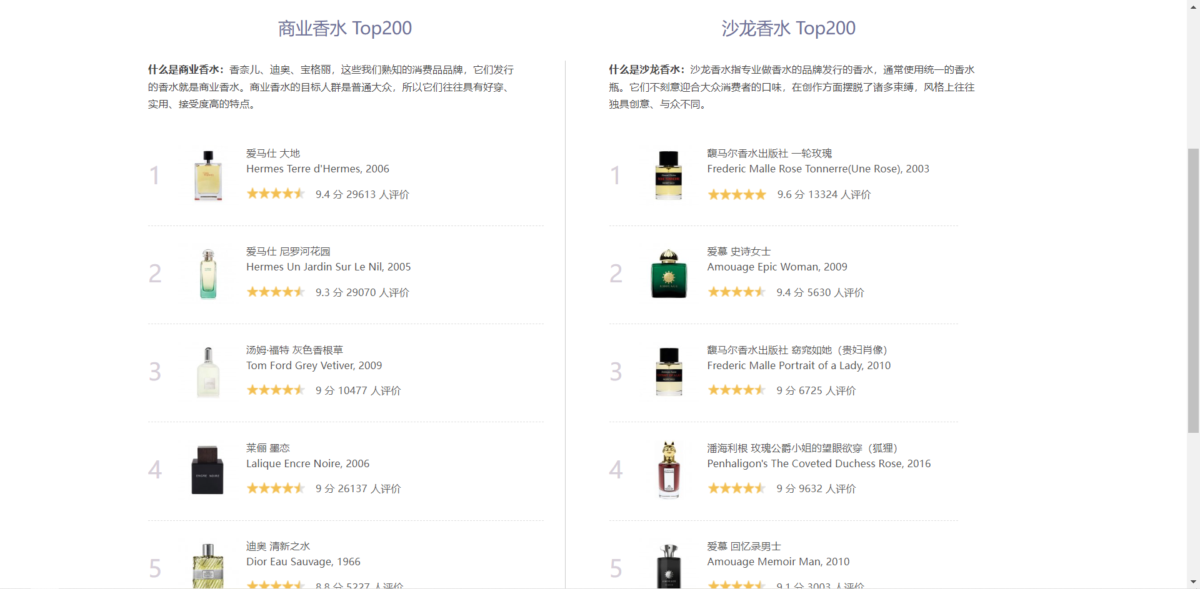Click the 商业香水 Top200 heading
The height and width of the screenshot is (589, 1200).
[345, 28]
